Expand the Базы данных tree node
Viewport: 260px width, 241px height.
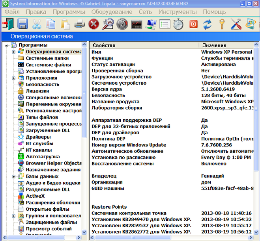(13, 176)
